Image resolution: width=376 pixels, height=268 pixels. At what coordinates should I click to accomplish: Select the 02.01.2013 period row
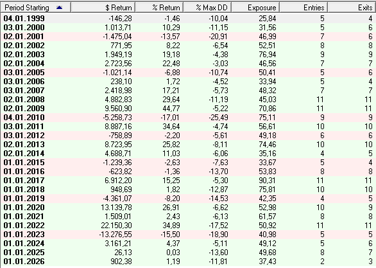[188, 145]
